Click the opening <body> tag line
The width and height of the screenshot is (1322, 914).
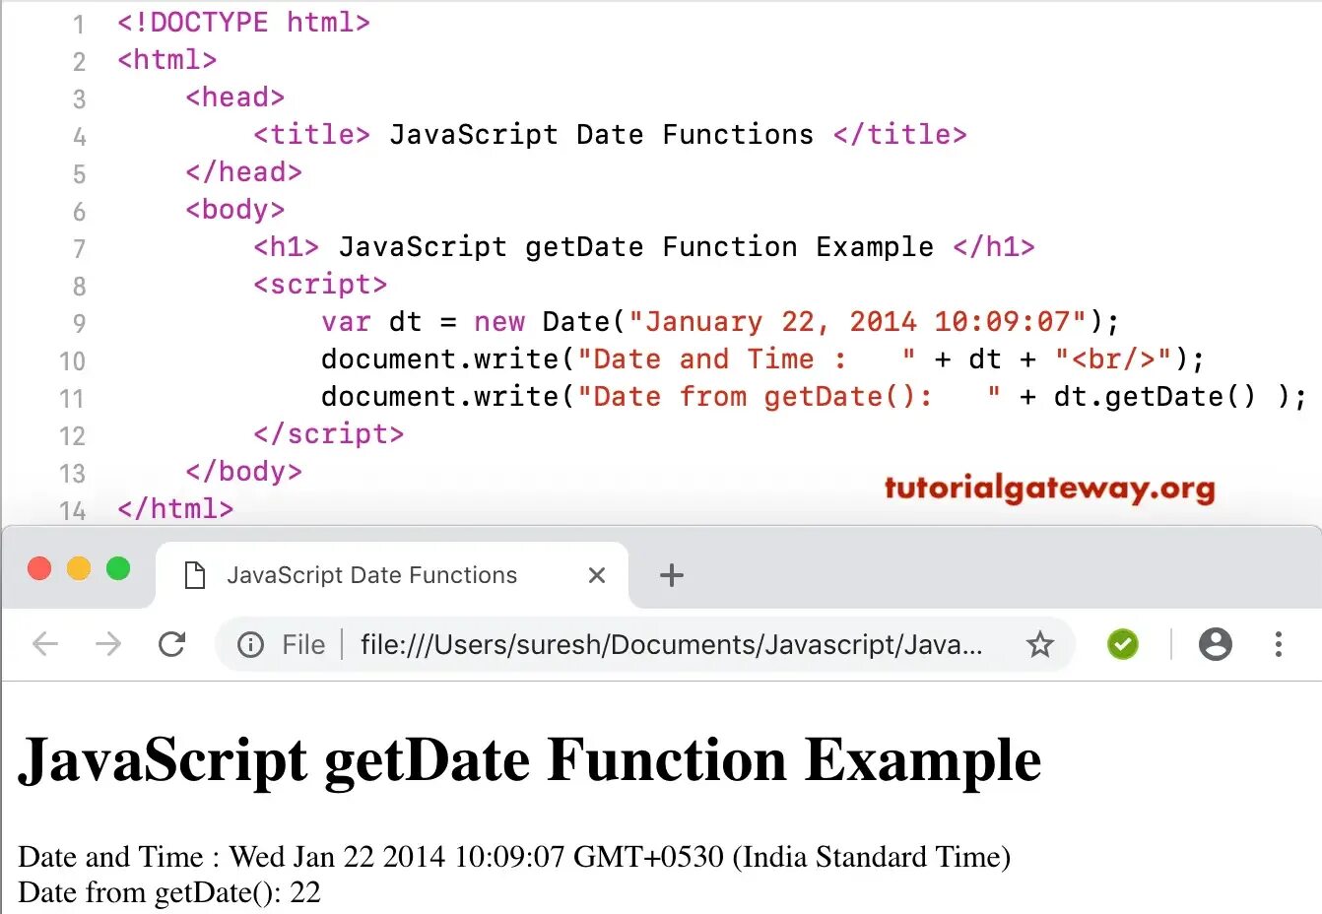[235, 210]
